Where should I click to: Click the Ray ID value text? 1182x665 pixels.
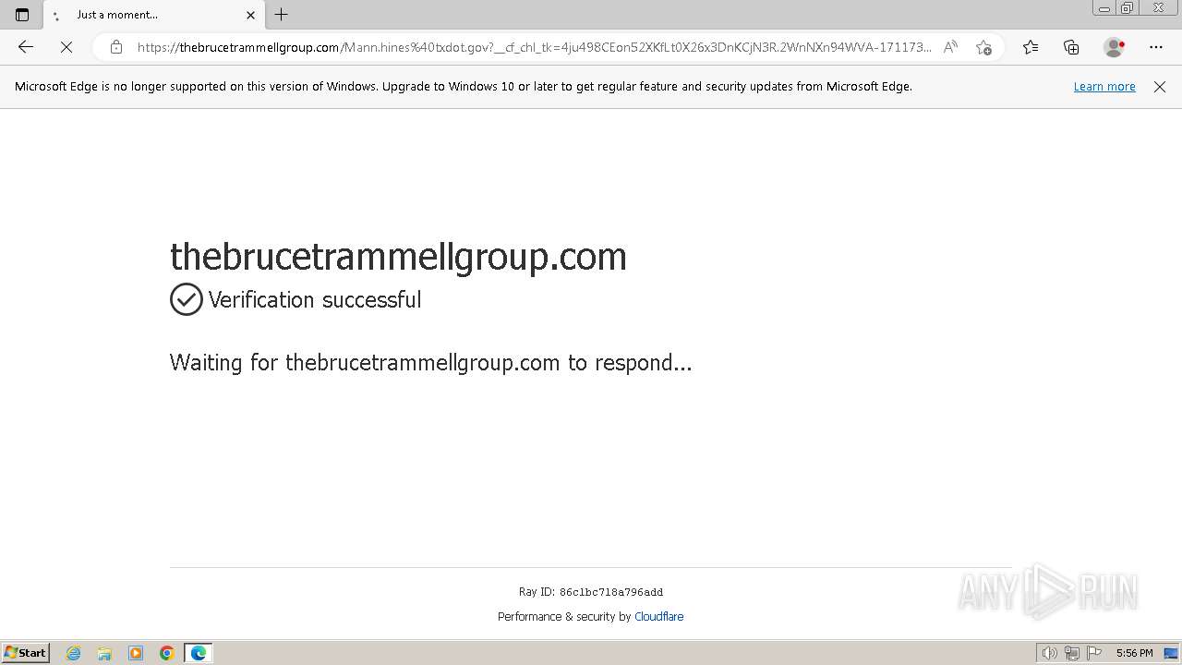tap(611, 592)
